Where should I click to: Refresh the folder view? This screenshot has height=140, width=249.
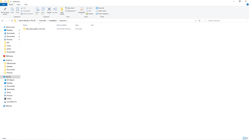200,21
